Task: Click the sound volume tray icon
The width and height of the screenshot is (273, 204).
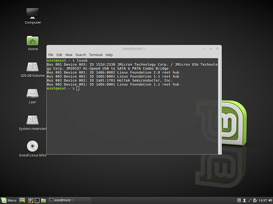Action: pyautogui.click(x=270, y=200)
